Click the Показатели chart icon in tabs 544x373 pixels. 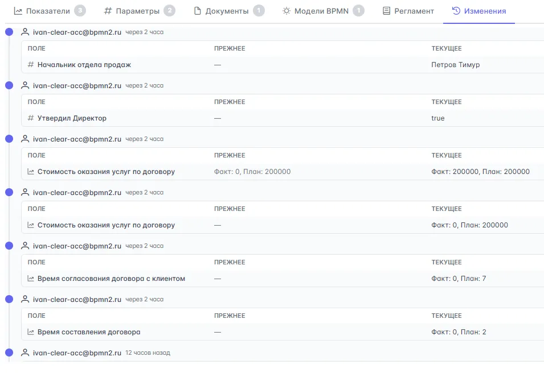(x=18, y=11)
